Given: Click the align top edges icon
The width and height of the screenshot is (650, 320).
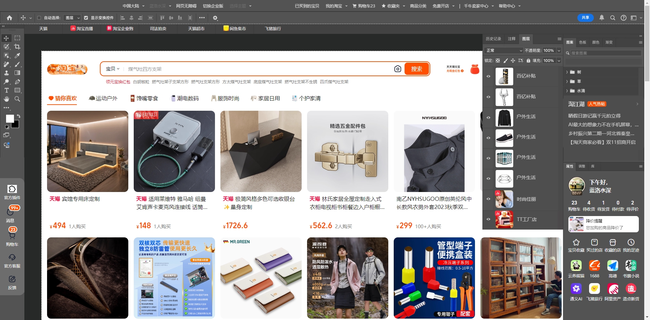Looking at the screenshot, I should click(162, 18).
